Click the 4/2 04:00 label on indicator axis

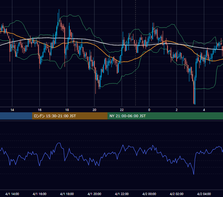[204, 194]
